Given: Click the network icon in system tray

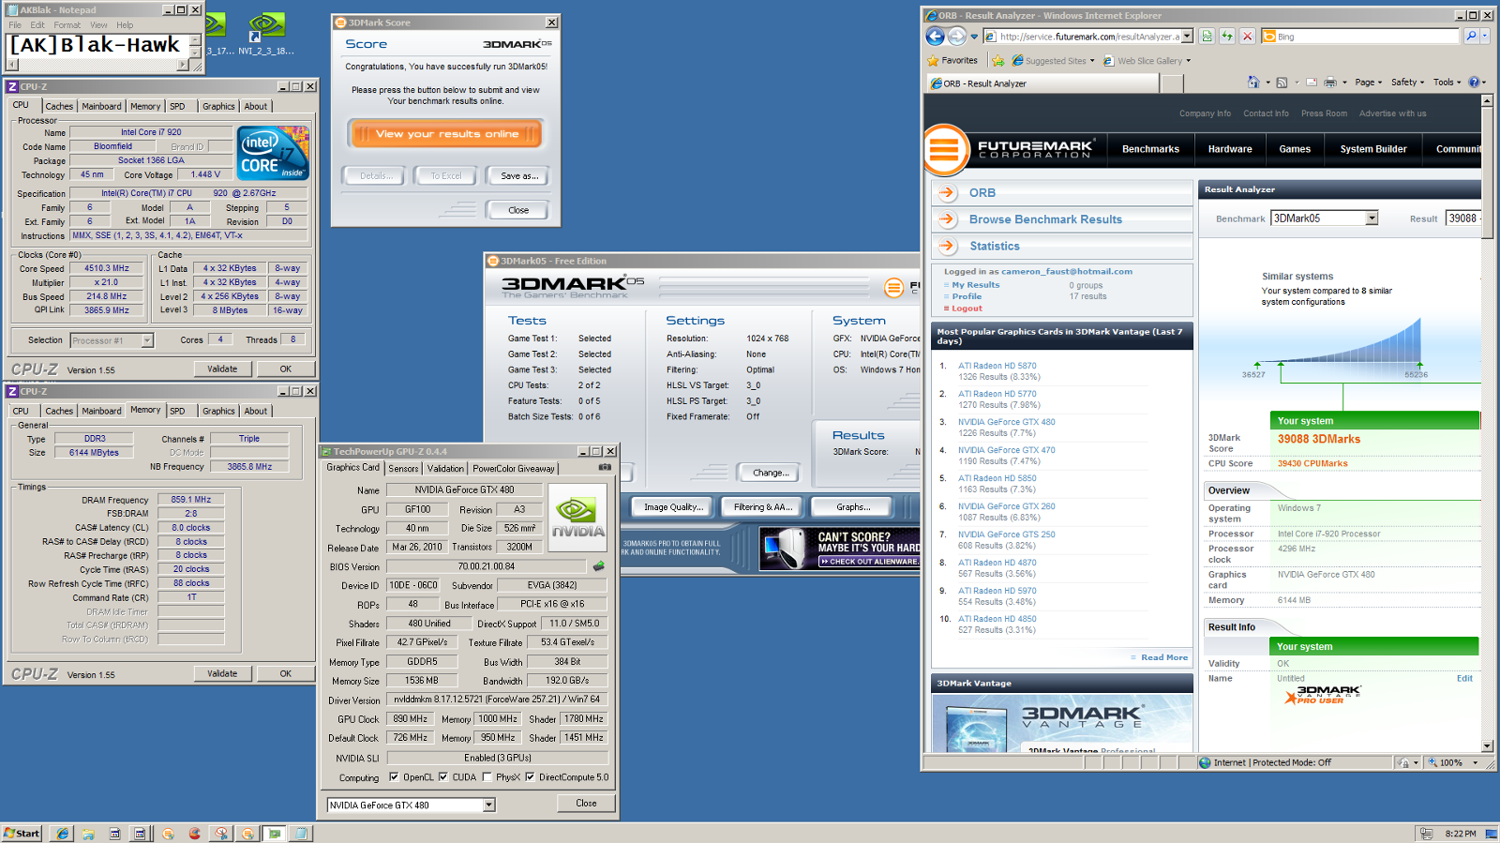Looking at the screenshot, I should click(1426, 833).
